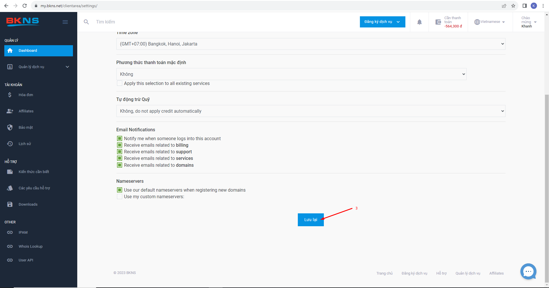549x288 pixels.
Task: Check Apply this selection to all services
Action: [120, 84]
